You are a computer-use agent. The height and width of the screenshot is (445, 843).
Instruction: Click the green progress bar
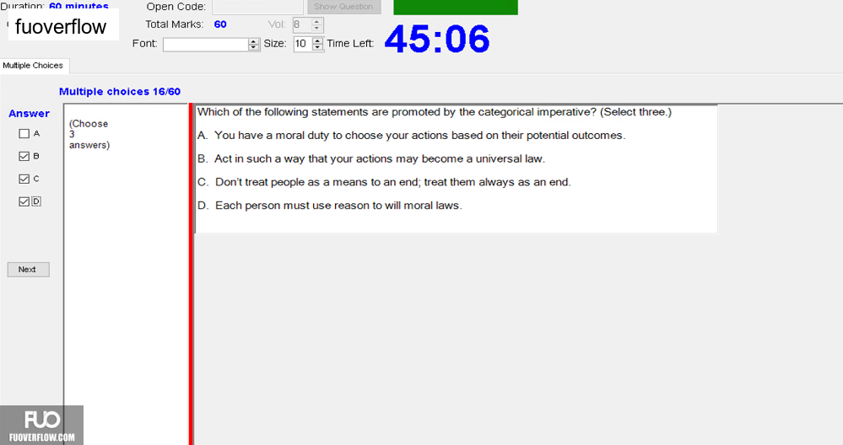456,7
